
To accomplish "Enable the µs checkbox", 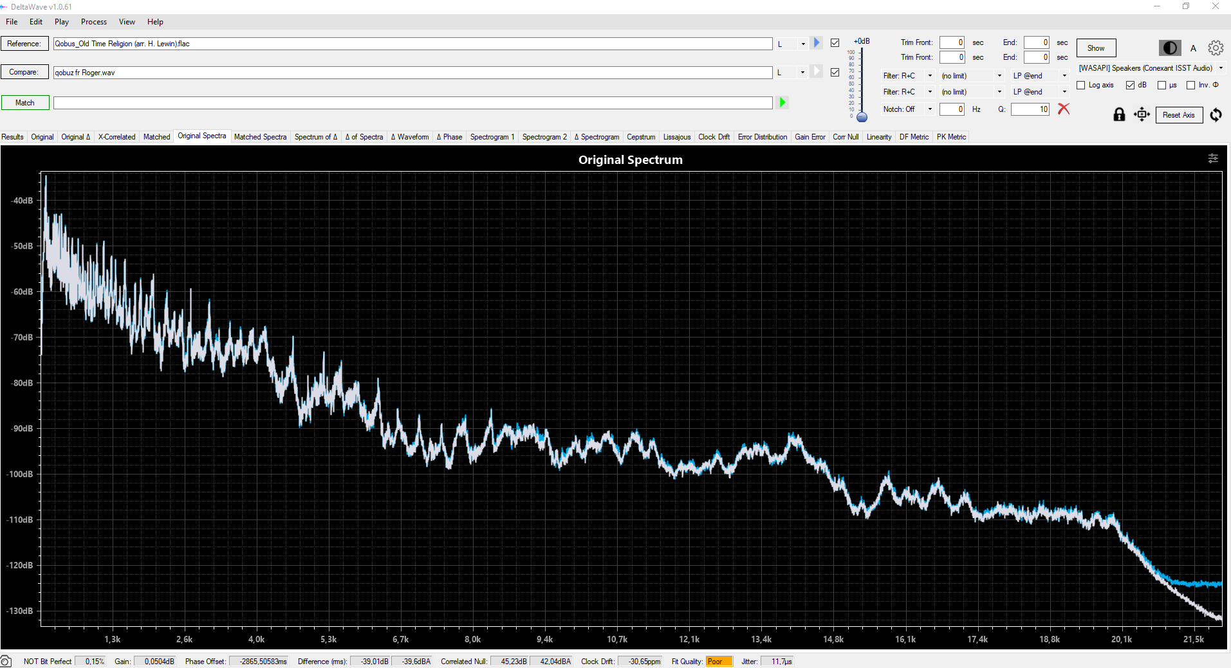I will 1162,85.
